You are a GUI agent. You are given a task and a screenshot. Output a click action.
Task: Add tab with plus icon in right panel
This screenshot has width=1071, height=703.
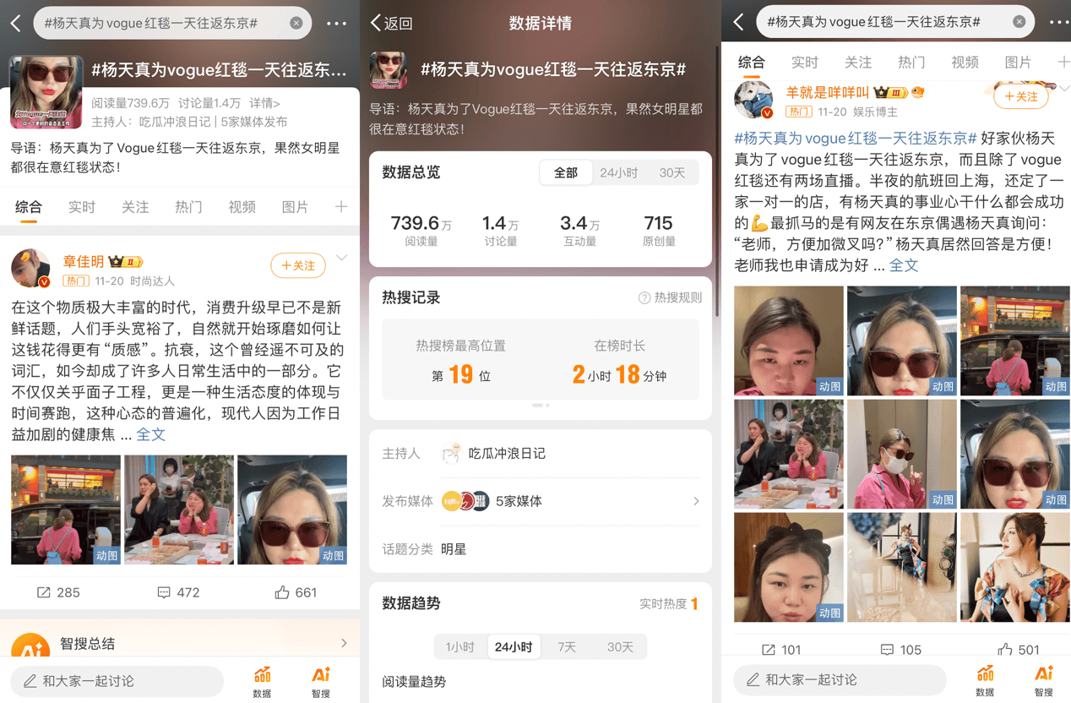click(x=1063, y=62)
